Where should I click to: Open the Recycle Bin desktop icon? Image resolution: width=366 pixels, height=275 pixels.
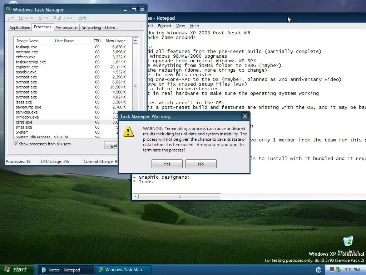pyautogui.click(x=348, y=245)
